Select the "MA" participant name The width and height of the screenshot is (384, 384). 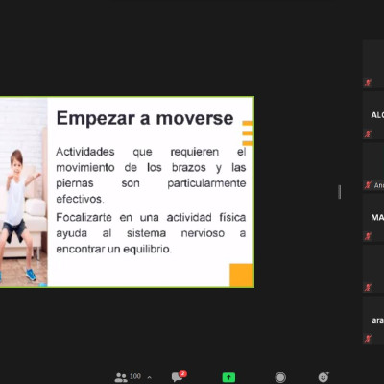(x=377, y=218)
